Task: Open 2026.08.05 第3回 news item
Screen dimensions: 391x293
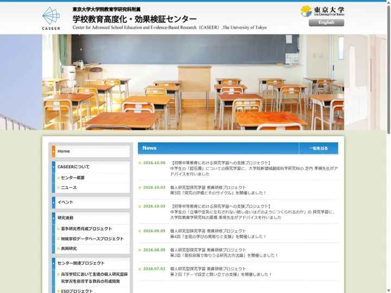Action: [x=224, y=253]
